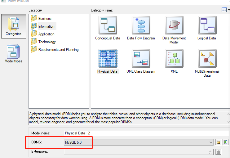Click the physical data model description text

coord(123,118)
